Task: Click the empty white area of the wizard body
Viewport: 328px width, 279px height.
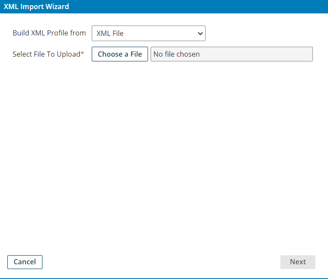Action: (164, 151)
